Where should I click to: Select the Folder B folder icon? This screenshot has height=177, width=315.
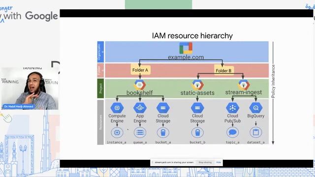coord(223,70)
